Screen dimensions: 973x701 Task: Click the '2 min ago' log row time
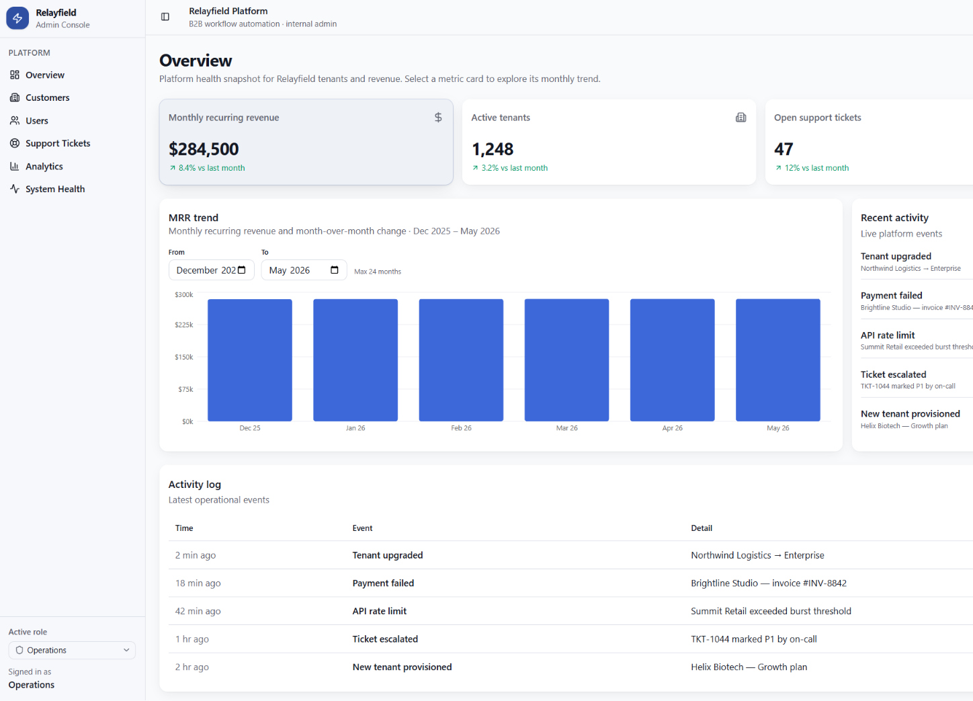point(196,555)
